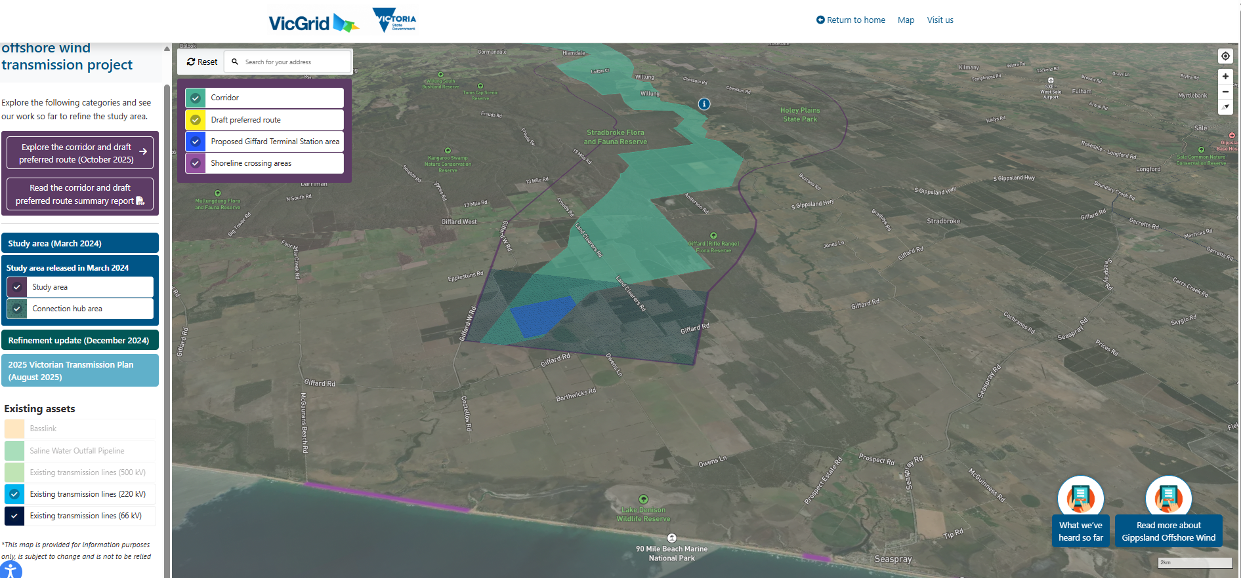
Task: Click the Return to home arrow icon
Action: coord(820,20)
